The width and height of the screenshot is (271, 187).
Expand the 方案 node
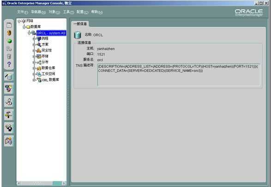click(34, 45)
